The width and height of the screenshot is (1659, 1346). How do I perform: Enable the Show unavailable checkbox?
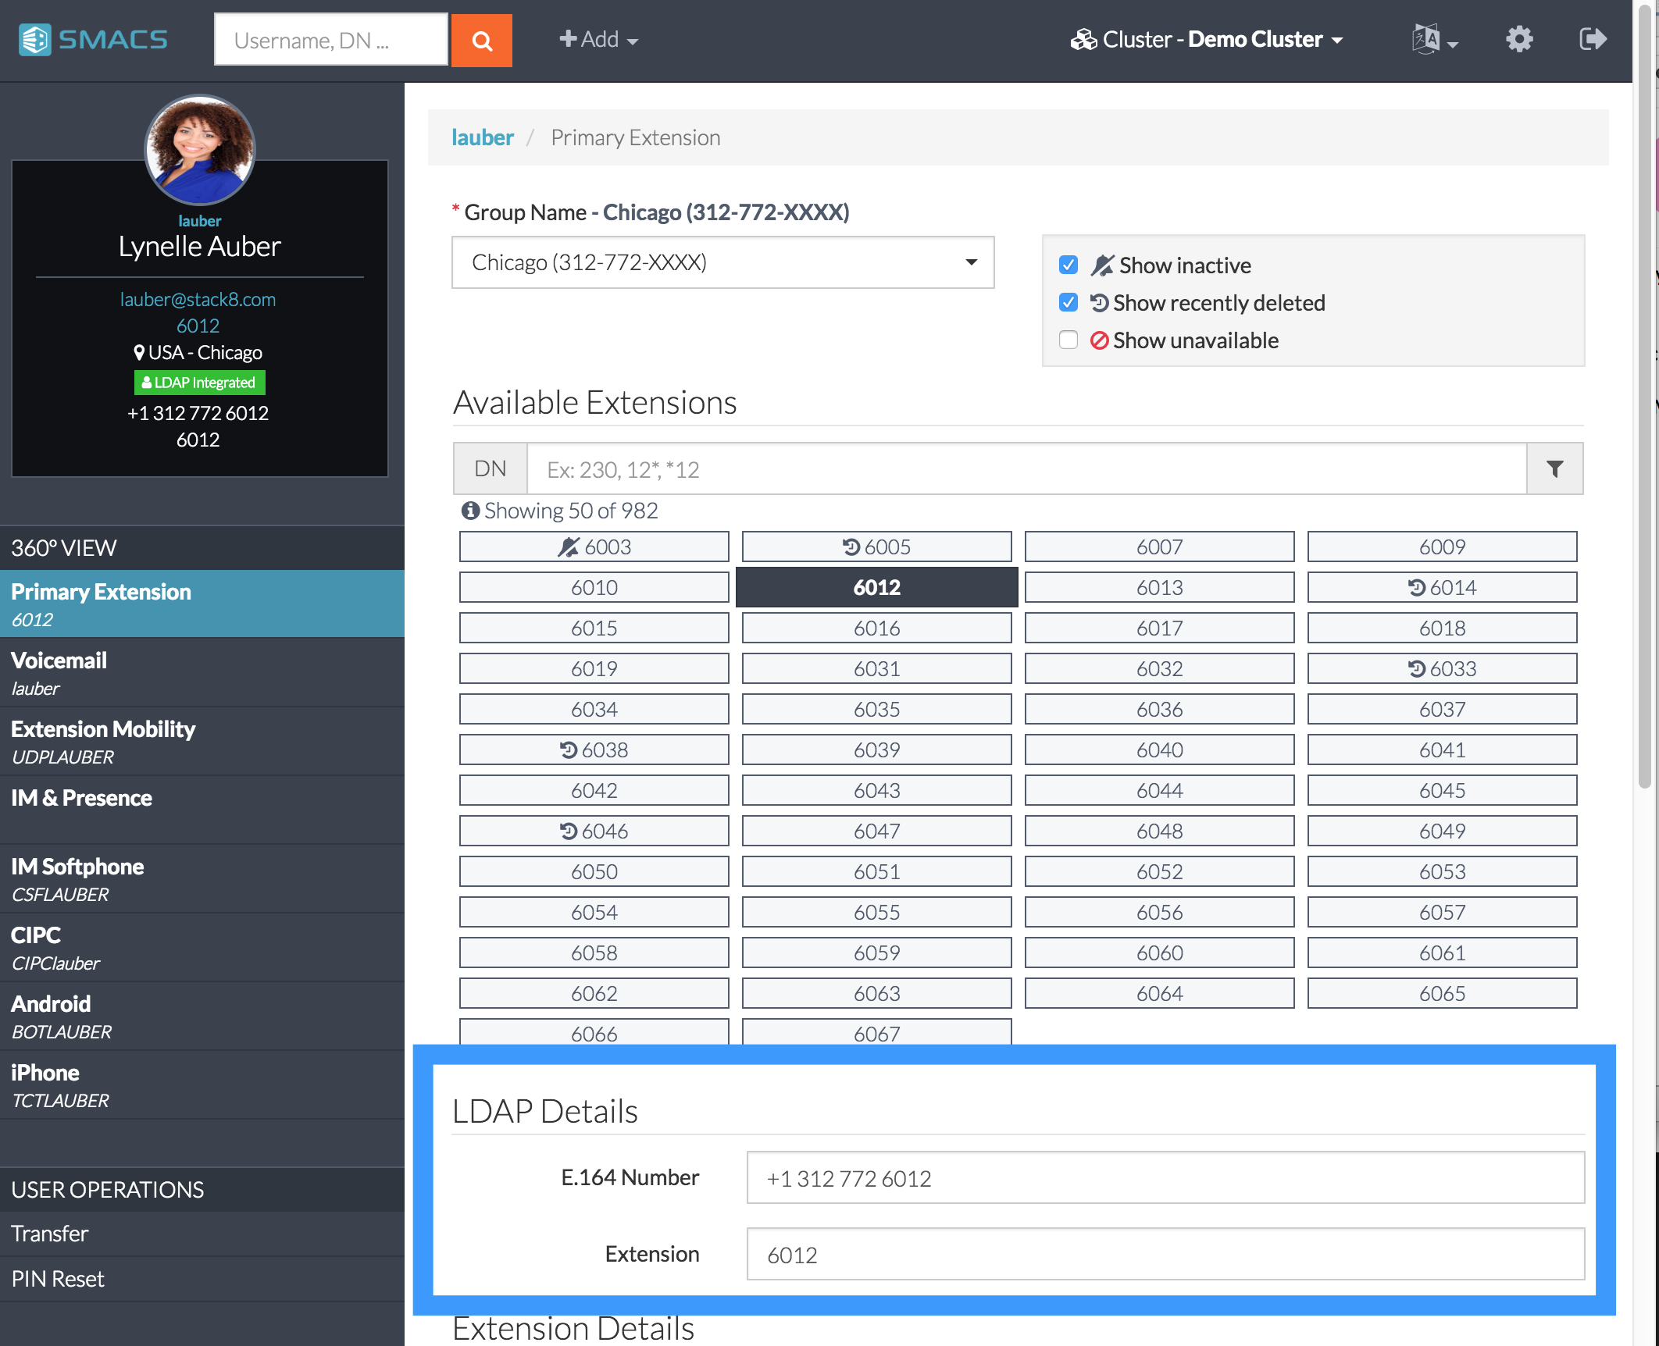1071,340
